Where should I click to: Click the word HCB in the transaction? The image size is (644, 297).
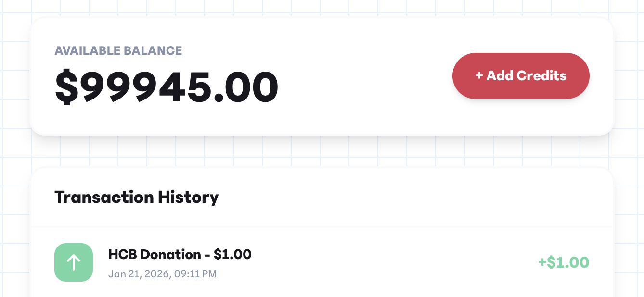pyautogui.click(x=121, y=254)
